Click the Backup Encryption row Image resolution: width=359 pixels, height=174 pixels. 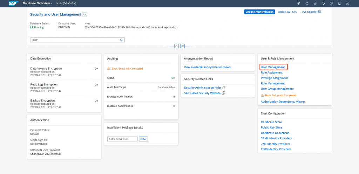point(64,104)
